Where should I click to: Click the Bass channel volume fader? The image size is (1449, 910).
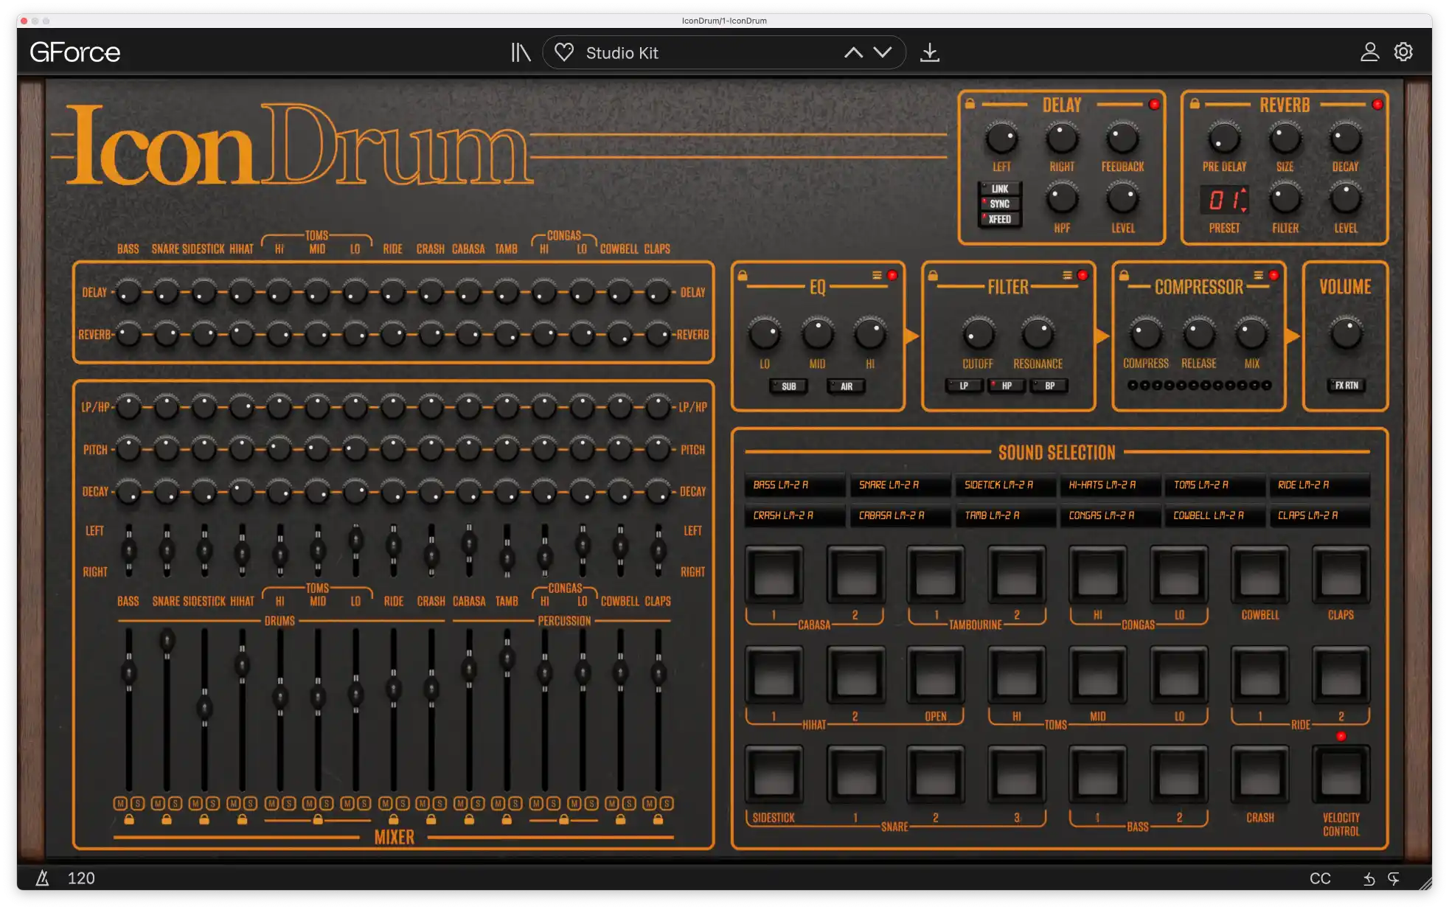tap(128, 673)
